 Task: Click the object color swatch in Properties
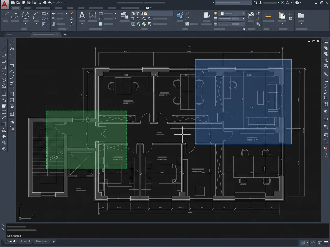pyautogui.click(x=222, y=13)
